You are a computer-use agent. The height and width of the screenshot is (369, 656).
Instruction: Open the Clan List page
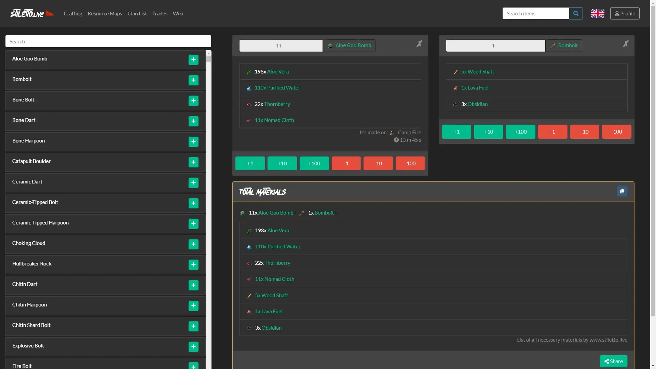point(137,13)
